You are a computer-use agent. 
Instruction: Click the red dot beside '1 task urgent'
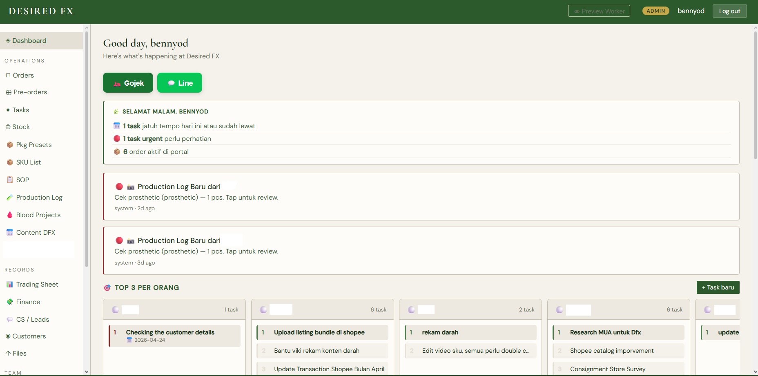tap(117, 139)
